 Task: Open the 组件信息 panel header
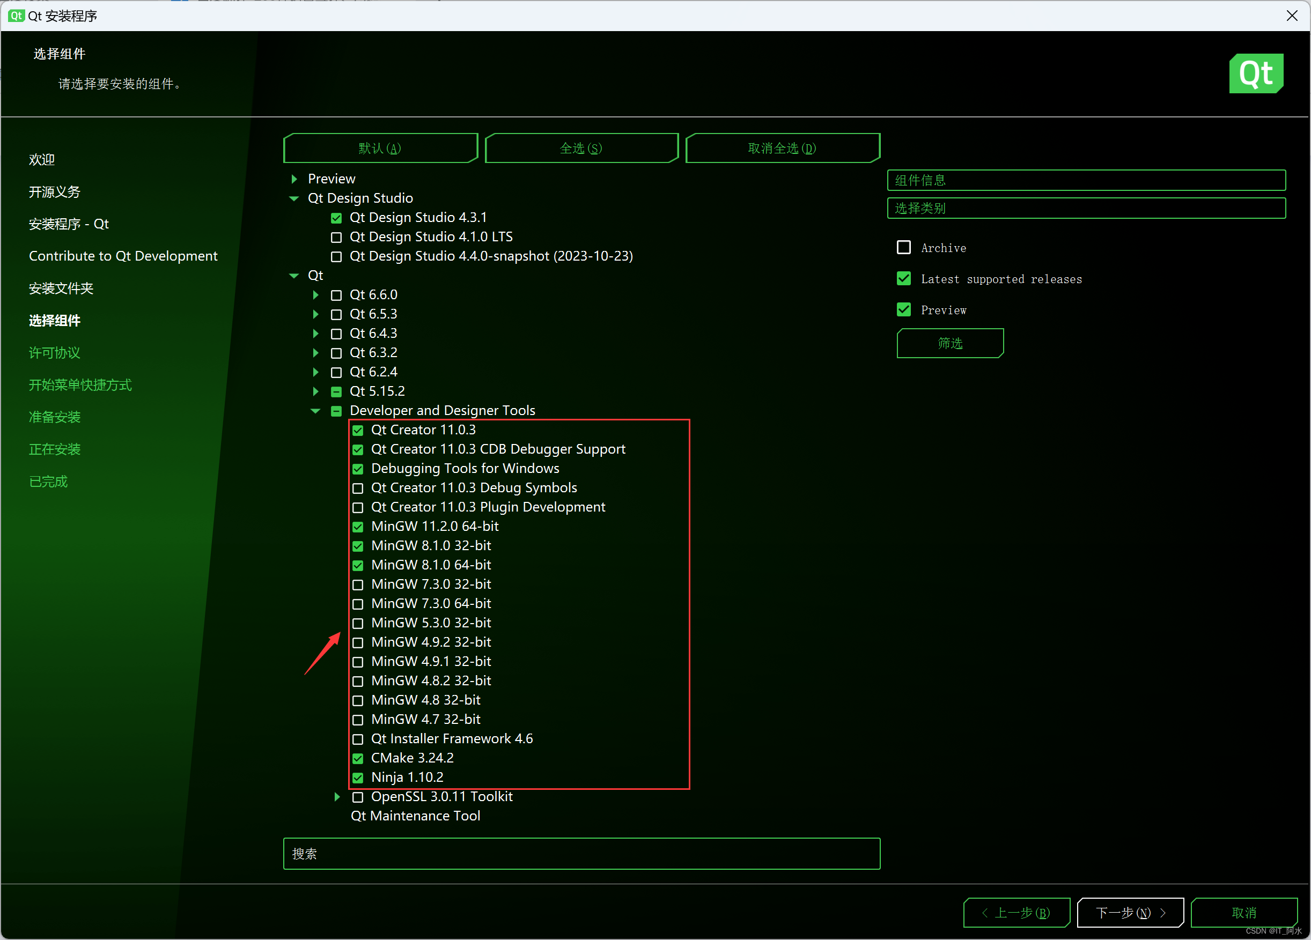1086,180
